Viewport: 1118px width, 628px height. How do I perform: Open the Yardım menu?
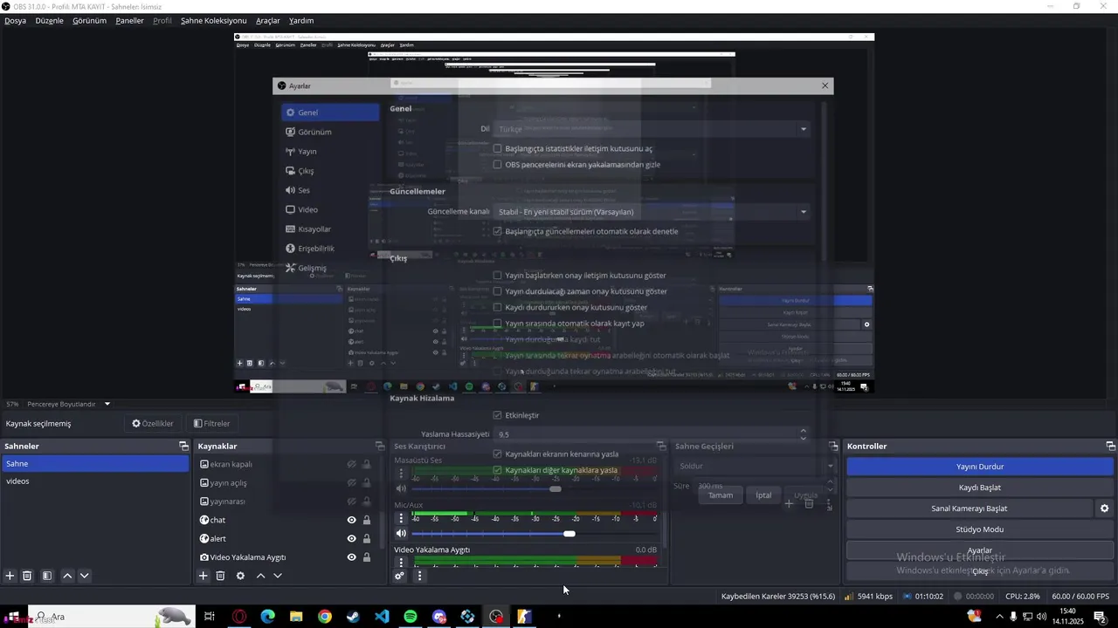301,20
